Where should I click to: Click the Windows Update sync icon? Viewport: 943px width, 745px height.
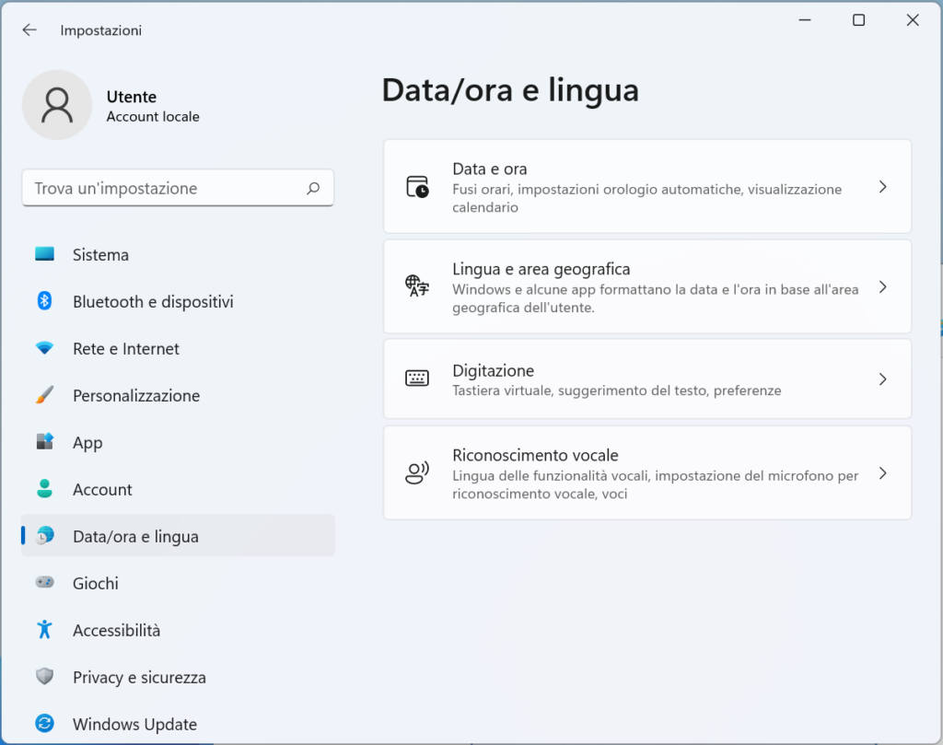pos(44,724)
